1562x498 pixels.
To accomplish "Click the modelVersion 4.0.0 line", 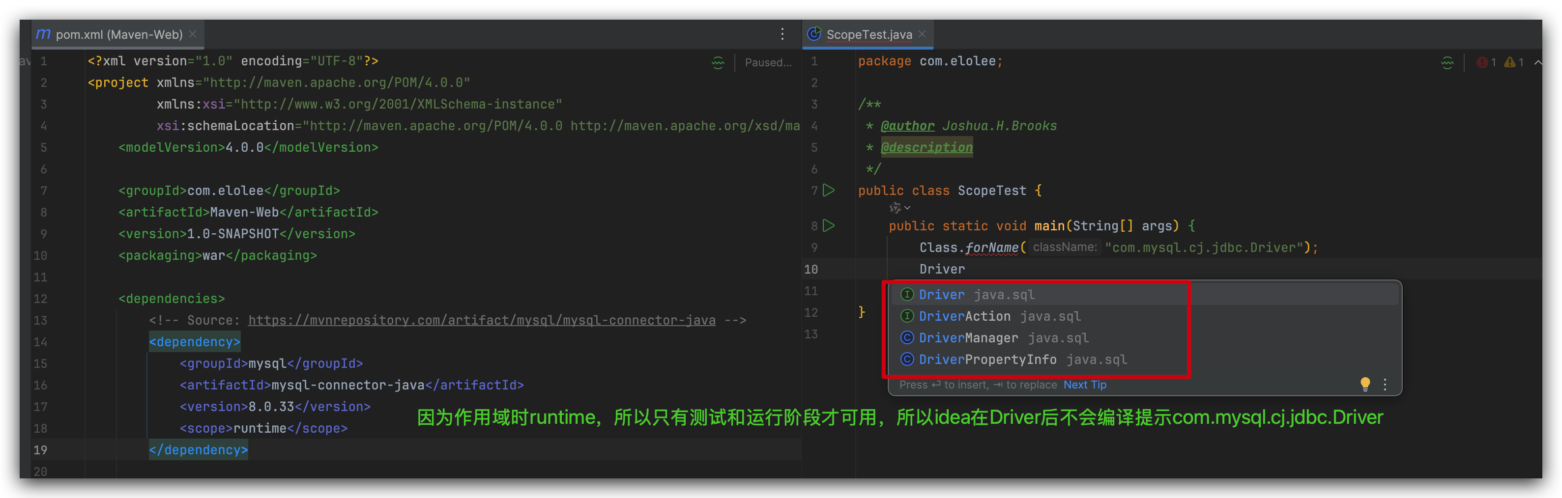I will click(x=248, y=147).
